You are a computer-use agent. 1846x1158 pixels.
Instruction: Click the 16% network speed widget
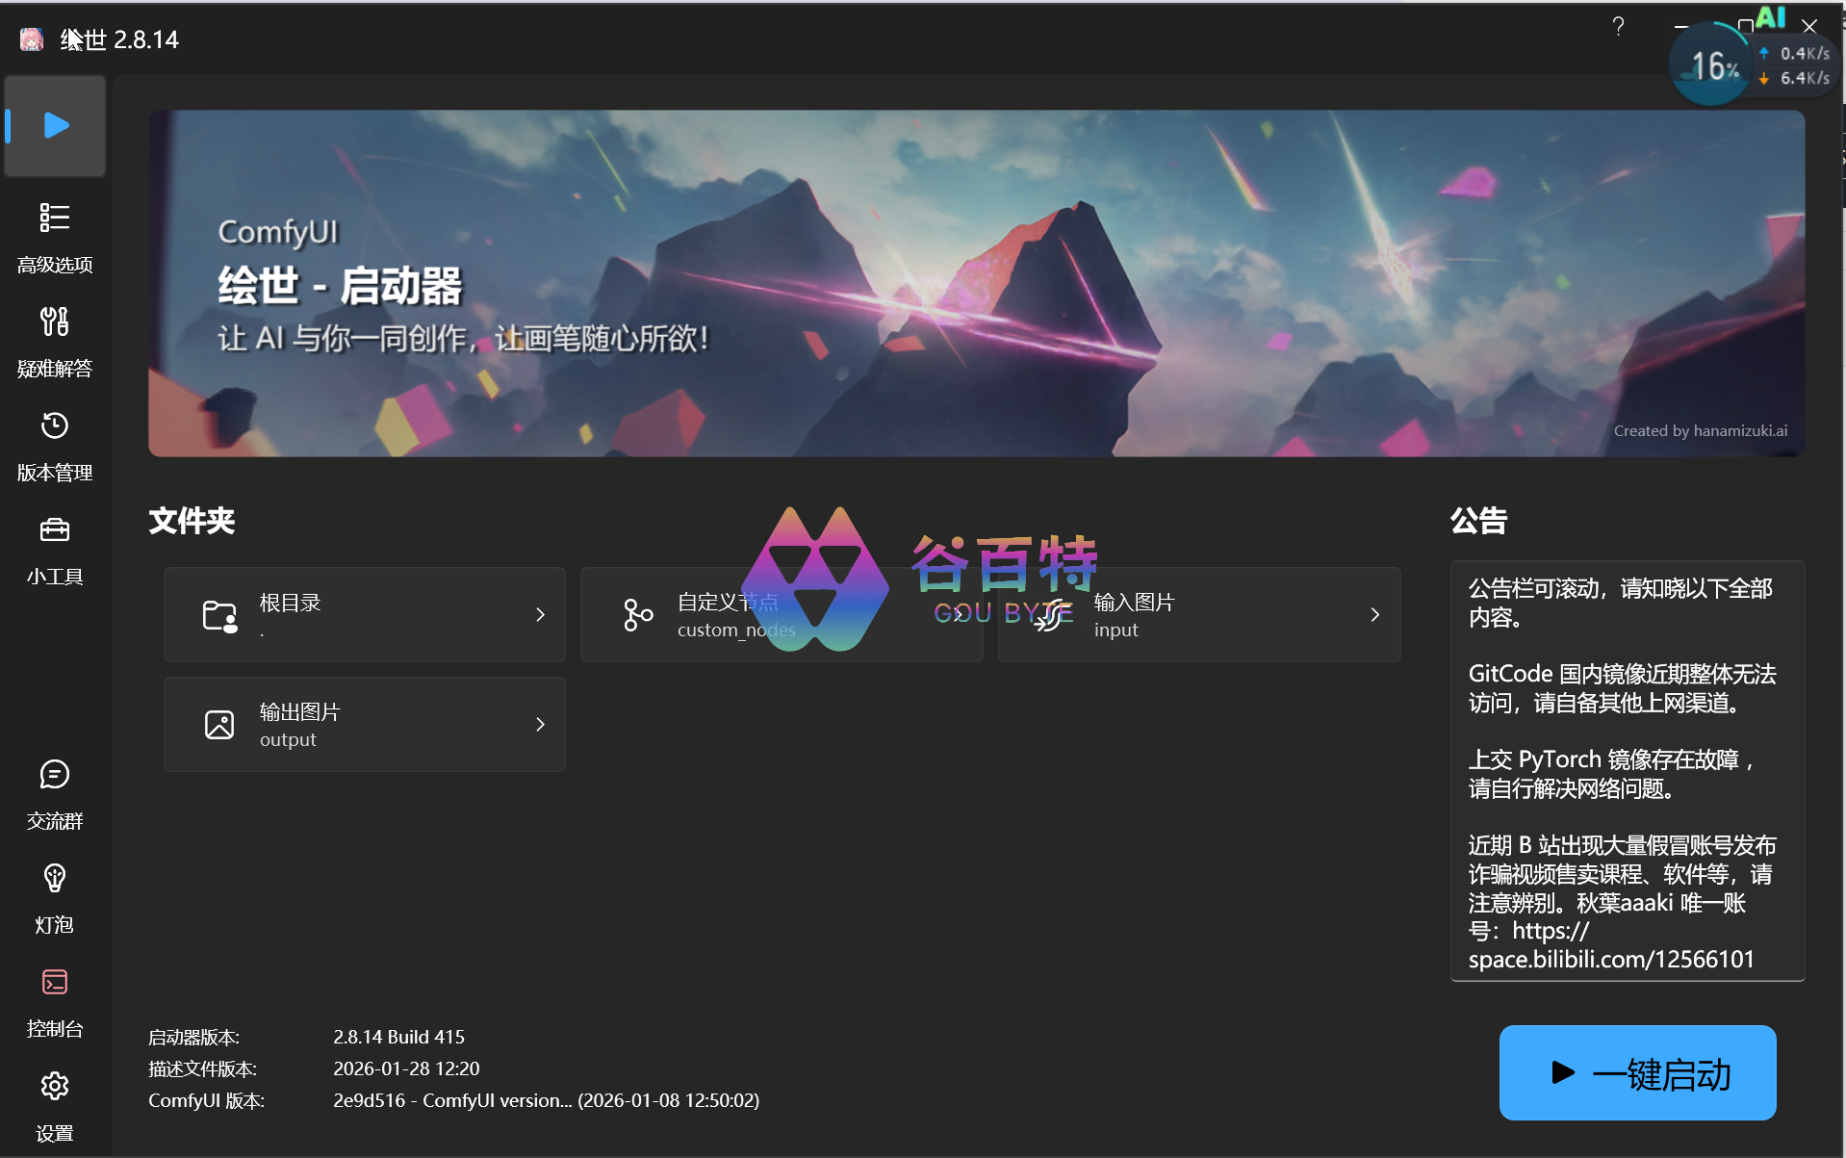tap(1713, 65)
